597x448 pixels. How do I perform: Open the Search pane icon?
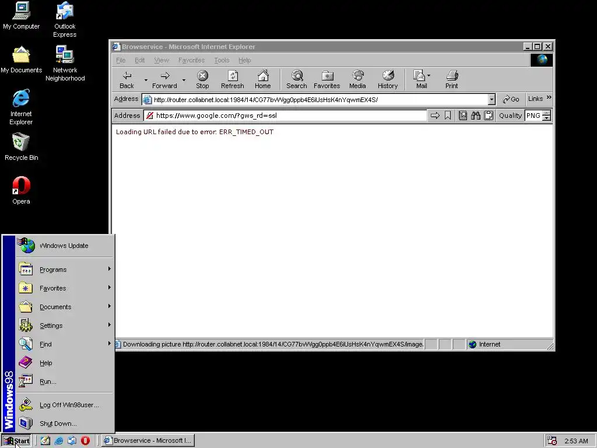coord(297,79)
